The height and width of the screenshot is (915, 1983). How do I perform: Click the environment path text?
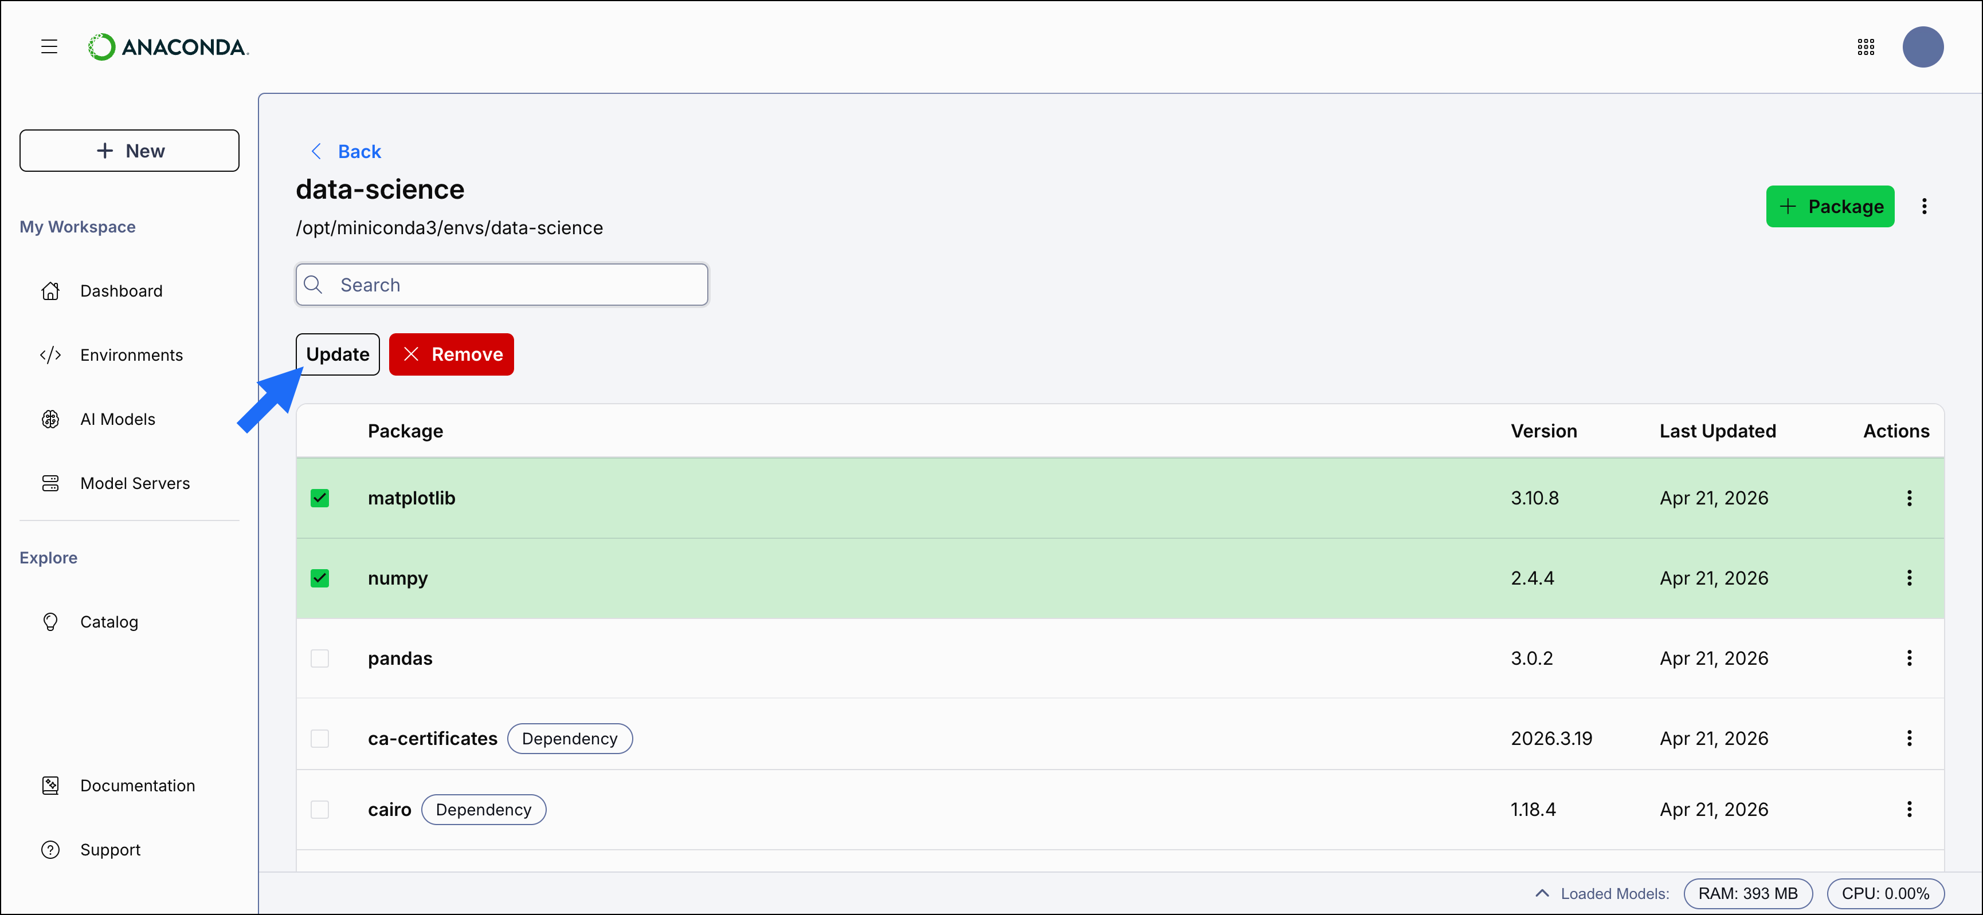pos(449,227)
